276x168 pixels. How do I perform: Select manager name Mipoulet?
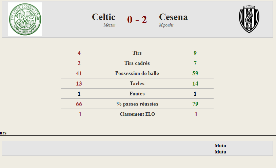point(166,25)
